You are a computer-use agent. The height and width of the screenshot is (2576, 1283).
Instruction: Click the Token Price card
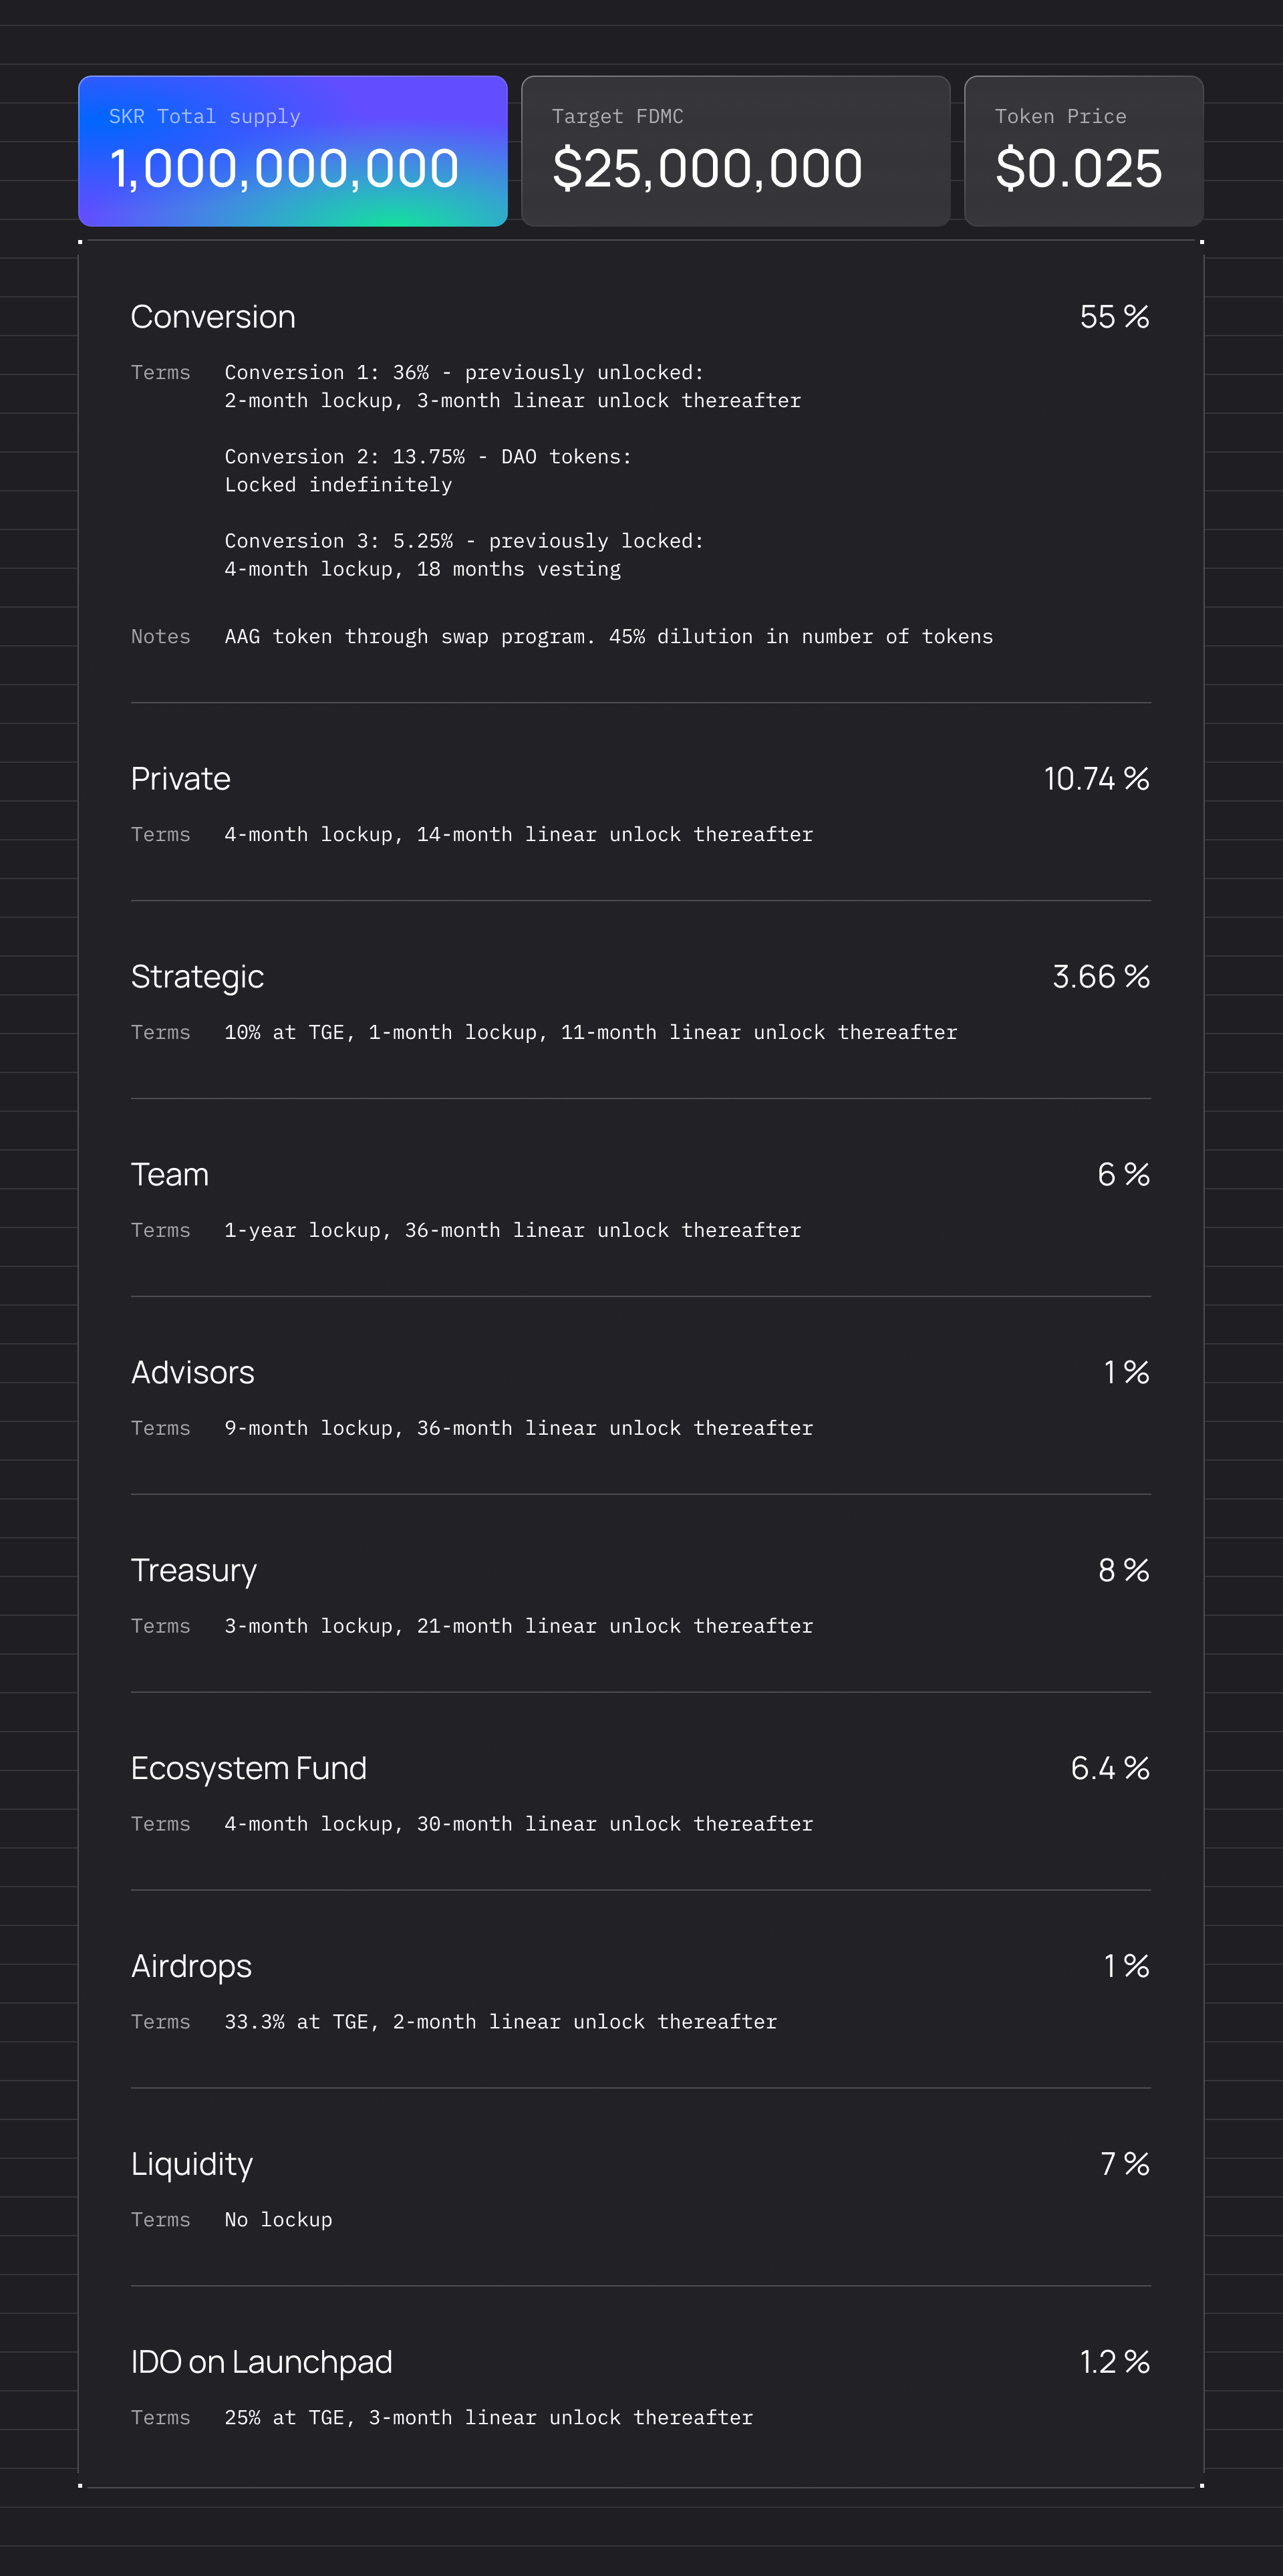(x=1083, y=151)
